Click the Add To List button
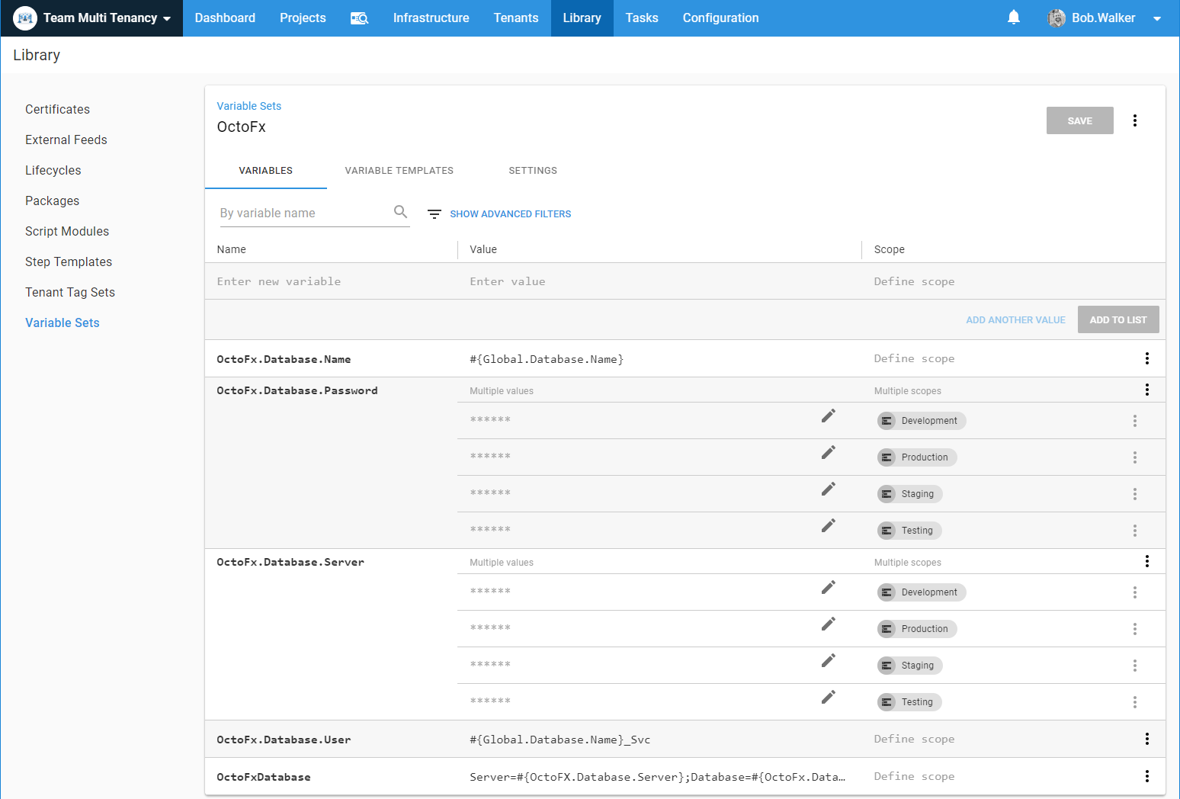The image size is (1180, 799). [x=1117, y=320]
